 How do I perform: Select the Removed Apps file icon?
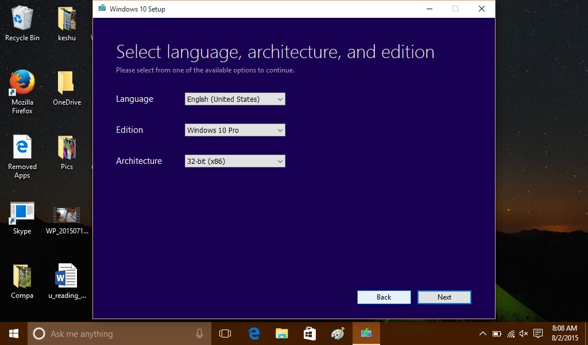pyautogui.click(x=22, y=156)
